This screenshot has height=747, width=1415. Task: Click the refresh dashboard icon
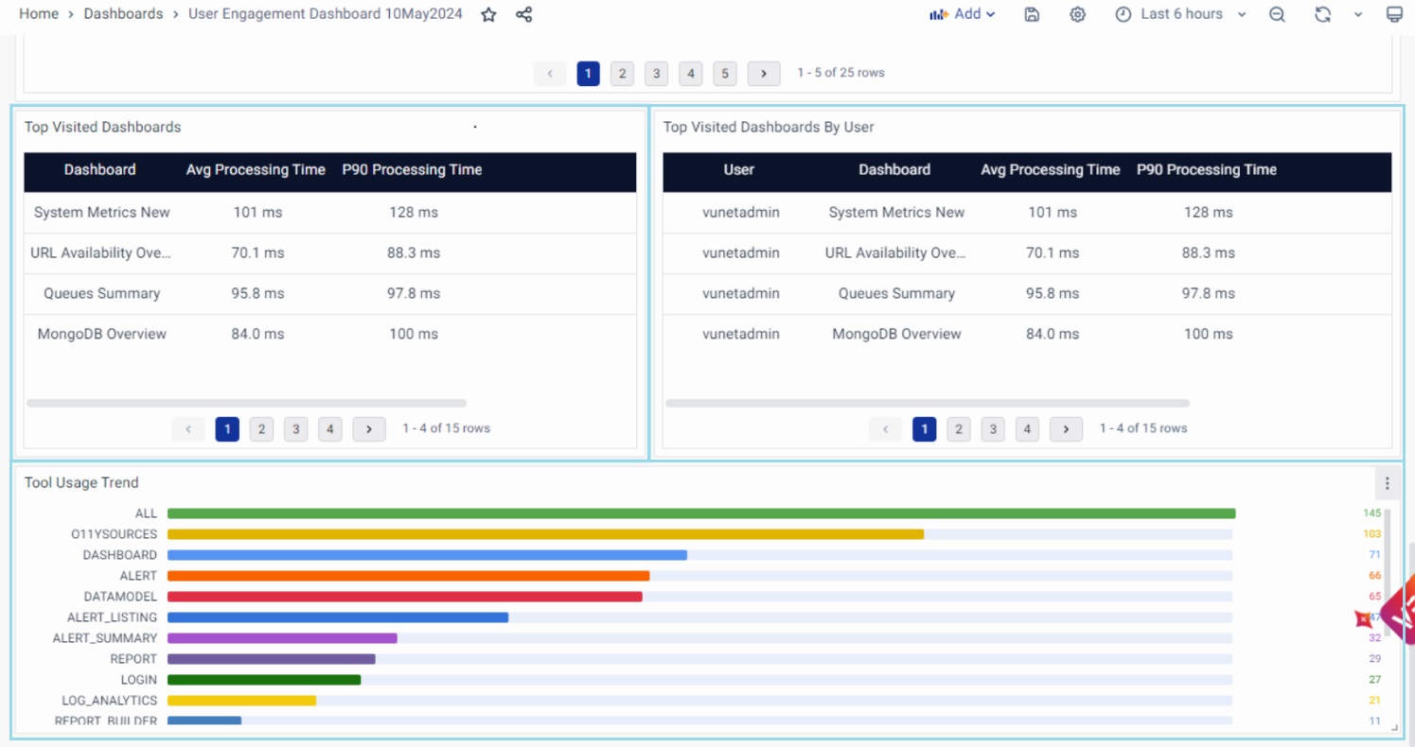1323,15
